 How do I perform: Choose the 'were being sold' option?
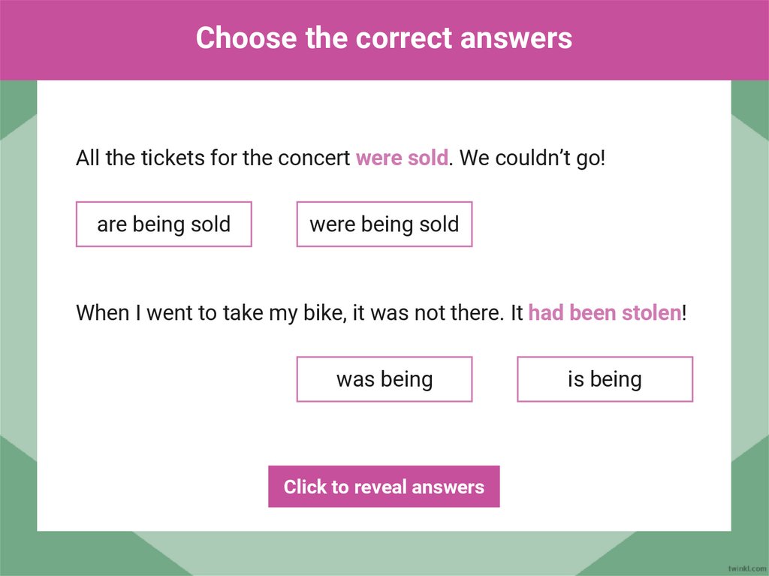(384, 224)
